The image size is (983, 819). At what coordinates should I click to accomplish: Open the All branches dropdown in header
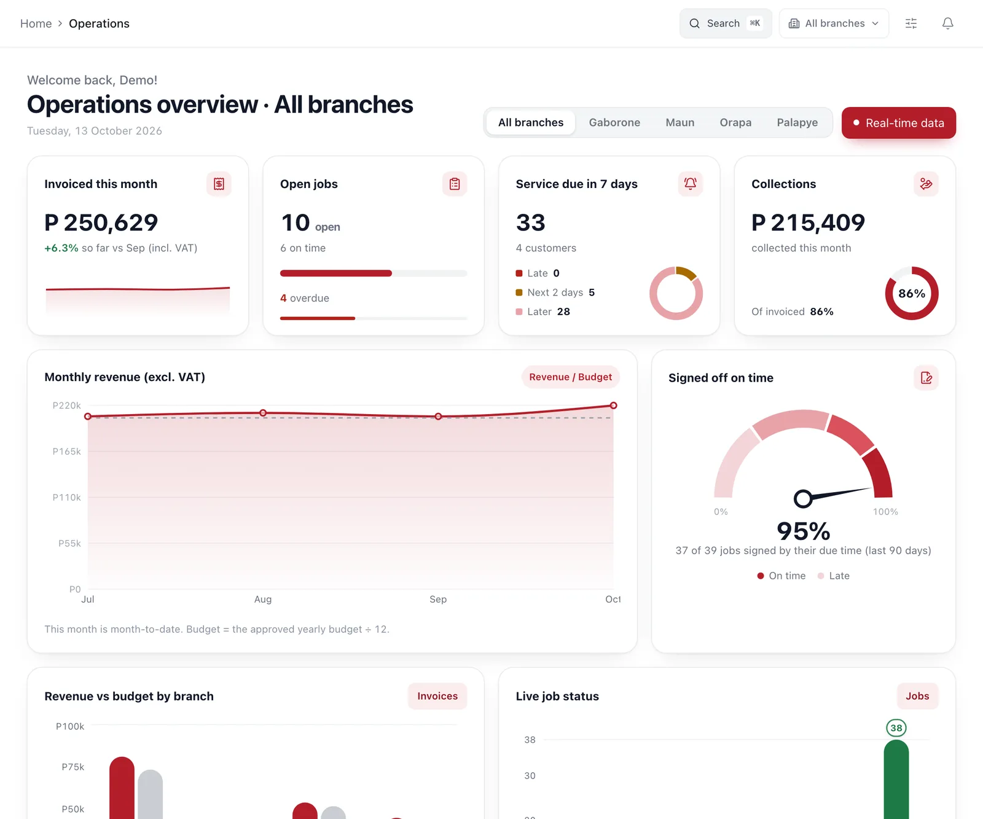point(834,23)
